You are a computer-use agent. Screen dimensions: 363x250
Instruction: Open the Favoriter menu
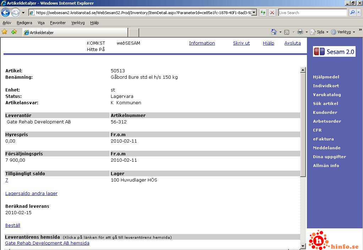pos(58,23)
